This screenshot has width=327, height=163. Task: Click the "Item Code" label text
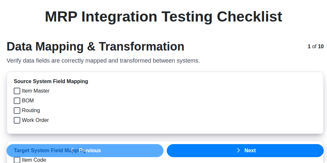34,160
